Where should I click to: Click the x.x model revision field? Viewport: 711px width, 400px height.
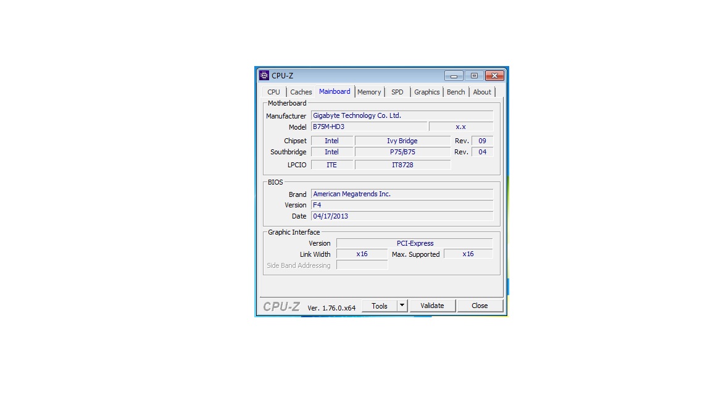[460, 127]
